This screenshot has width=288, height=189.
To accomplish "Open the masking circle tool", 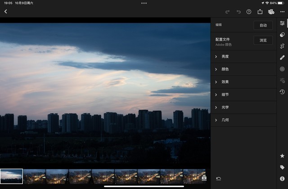I will click(x=282, y=69).
